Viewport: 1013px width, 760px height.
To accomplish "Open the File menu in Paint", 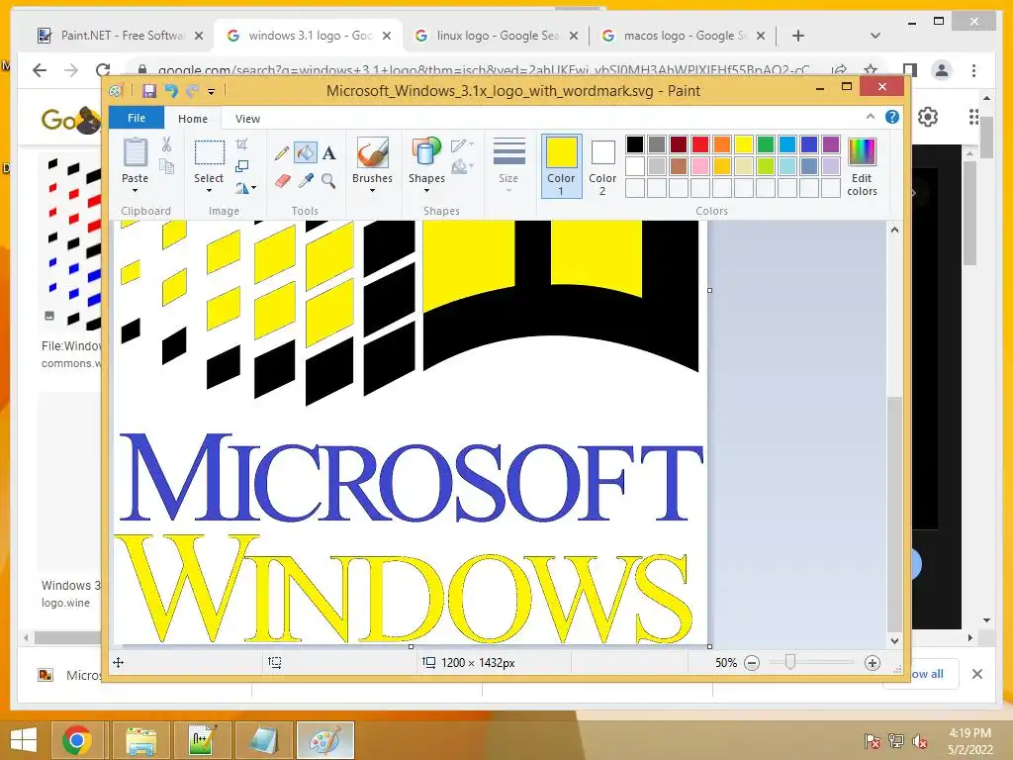I will (137, 118).
